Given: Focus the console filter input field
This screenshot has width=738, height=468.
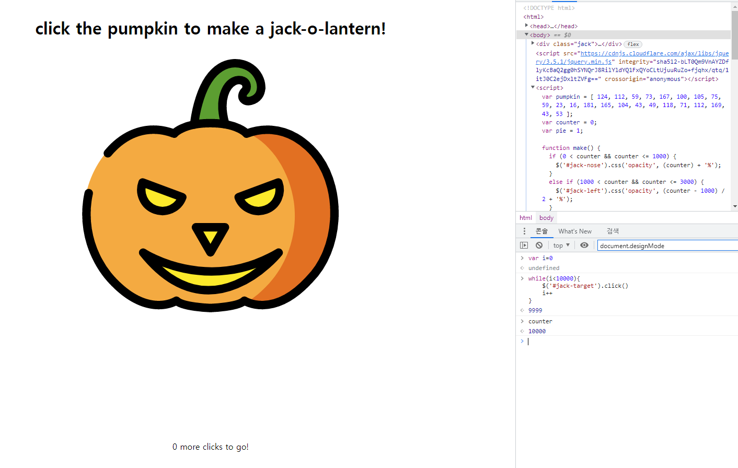Looking at the screenshot, I should pos(667,246).
